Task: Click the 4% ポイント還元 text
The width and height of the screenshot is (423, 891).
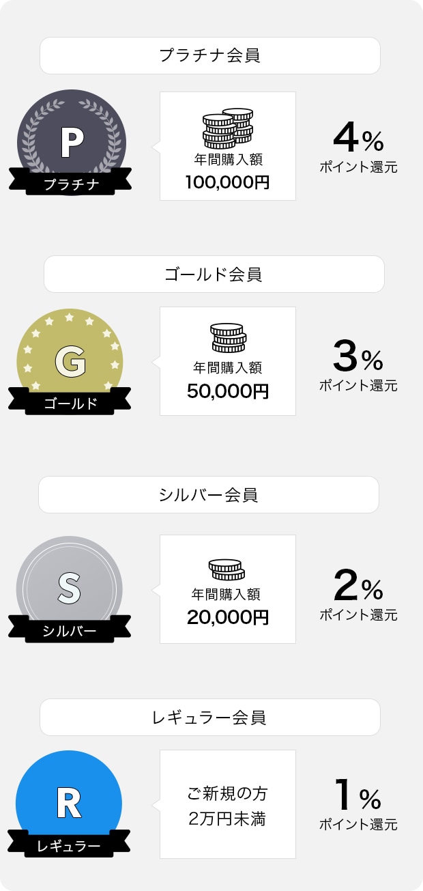Action: click(x=358, y=150)
